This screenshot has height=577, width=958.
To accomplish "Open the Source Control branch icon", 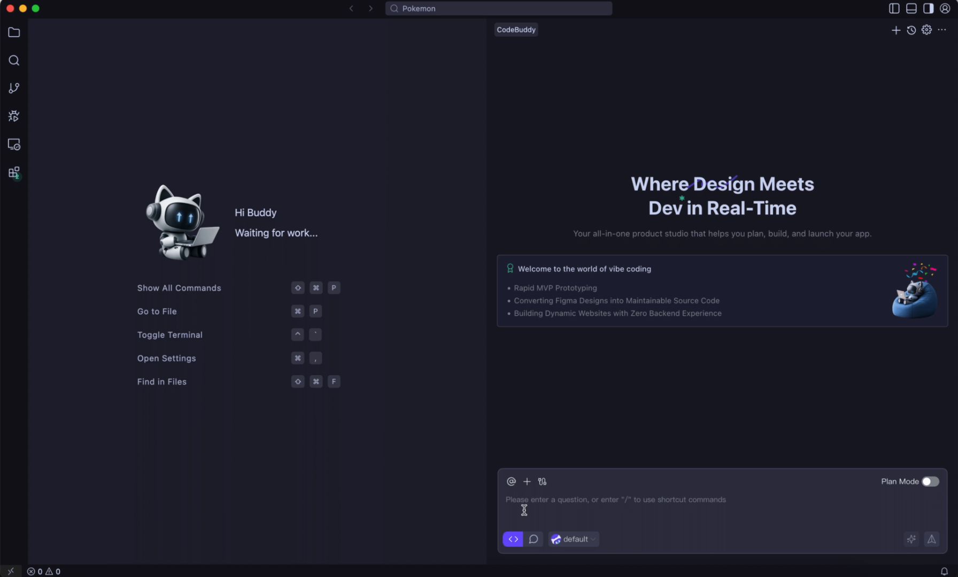I will pyautogui.click(x=14, y=88).
